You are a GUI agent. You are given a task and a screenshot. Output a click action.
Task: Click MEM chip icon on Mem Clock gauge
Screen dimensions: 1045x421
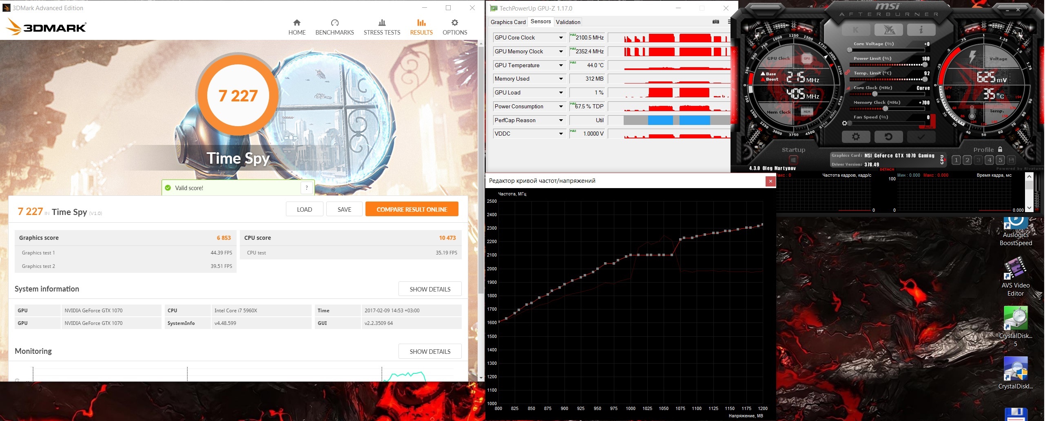tap(807, 112)
